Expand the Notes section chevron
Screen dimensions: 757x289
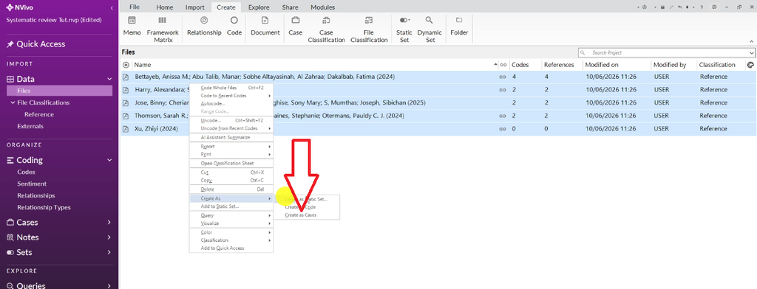coord(109,237)
